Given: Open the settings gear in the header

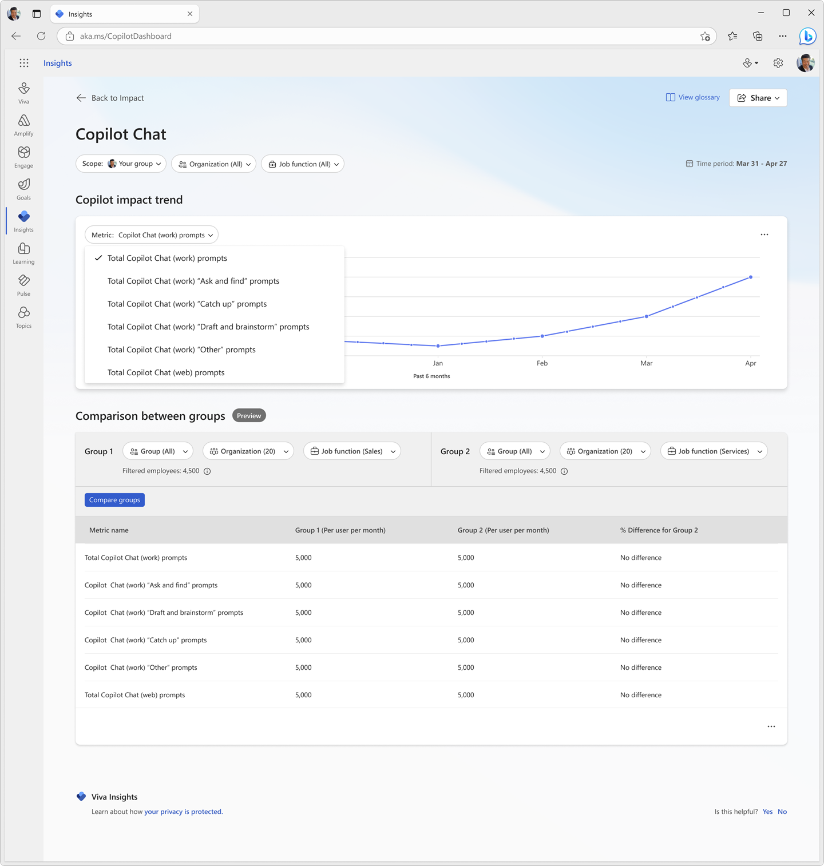Looking at the screenshot, I should pos(778,63).
